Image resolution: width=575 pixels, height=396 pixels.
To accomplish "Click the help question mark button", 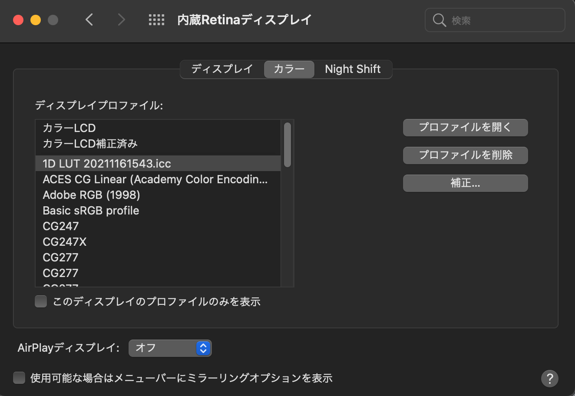I will pyautogui.click(x=549, y=378).
